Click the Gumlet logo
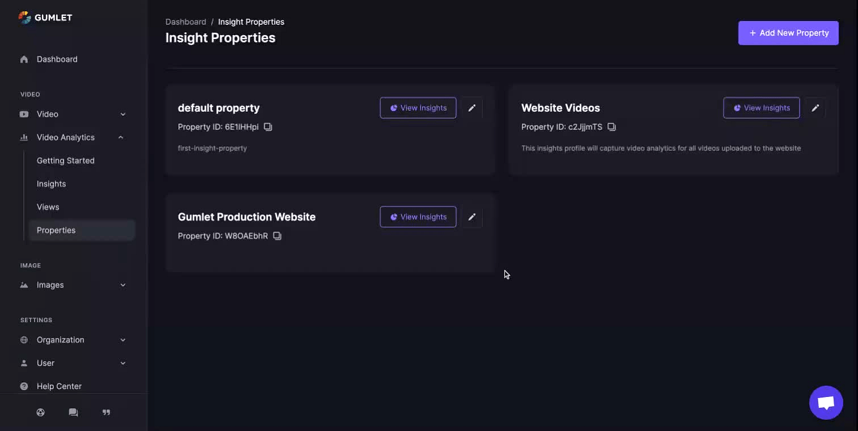 45,18
